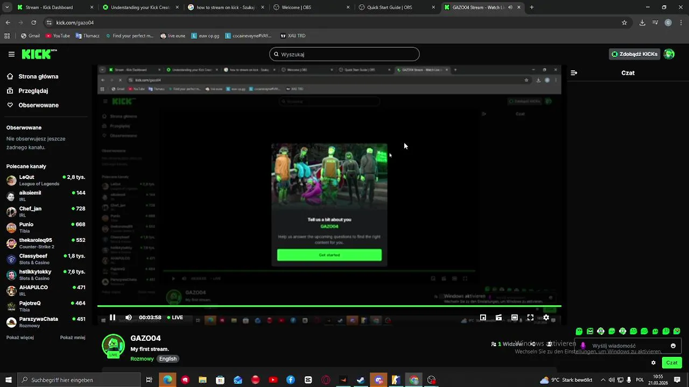Switch the player to fullscreen
This screenshot has height=387, width=689.
(530, 318)
